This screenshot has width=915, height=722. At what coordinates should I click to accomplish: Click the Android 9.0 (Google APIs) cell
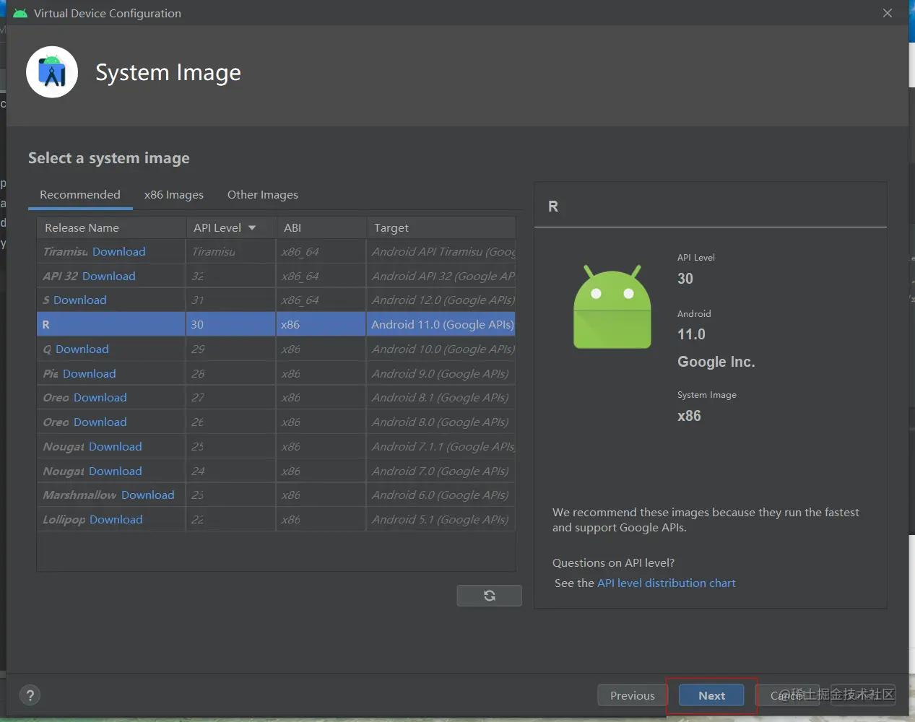point(441,373)
